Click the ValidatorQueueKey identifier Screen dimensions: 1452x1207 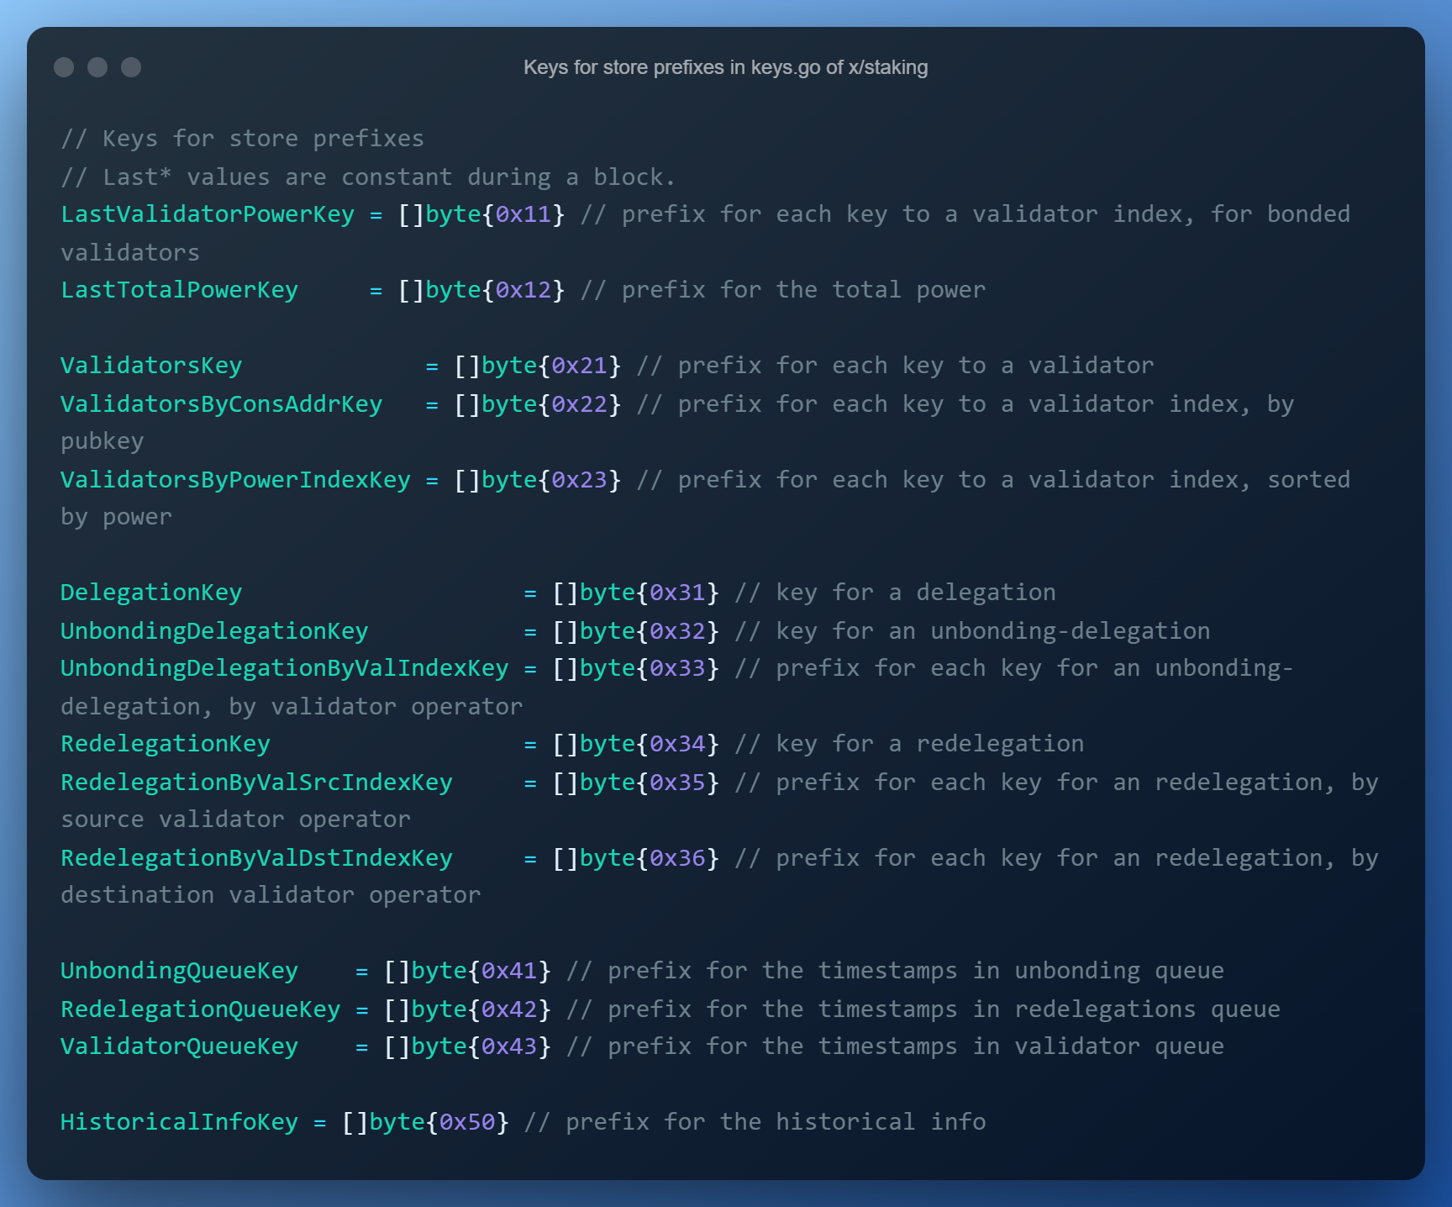179,1046
